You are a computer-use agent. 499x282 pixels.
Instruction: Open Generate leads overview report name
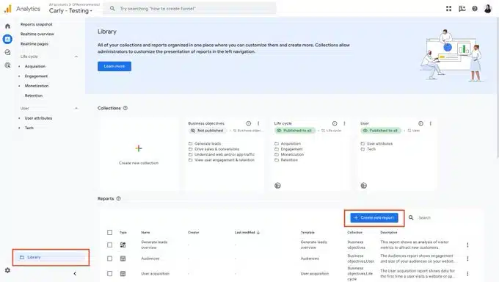[x=154, y=245]
